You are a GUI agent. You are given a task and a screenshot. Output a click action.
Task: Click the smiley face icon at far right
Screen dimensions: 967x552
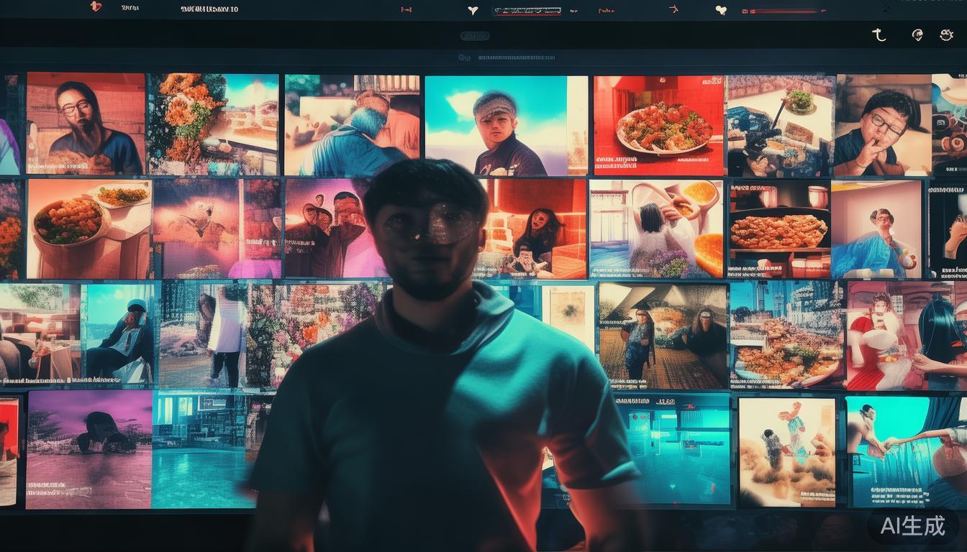pos(946,34)
